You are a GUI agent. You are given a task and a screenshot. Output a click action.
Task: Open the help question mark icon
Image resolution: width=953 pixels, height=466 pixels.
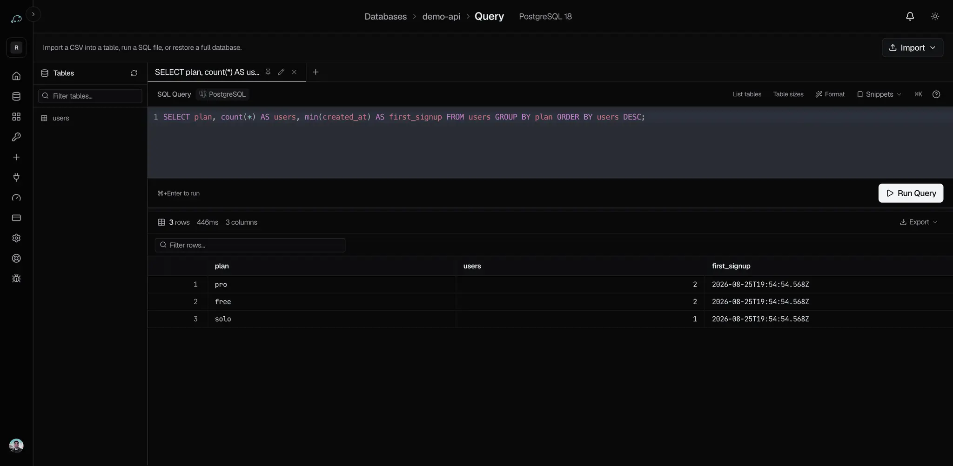click(936, 94)
